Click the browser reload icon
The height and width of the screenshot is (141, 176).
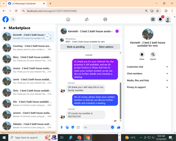tap(16, 11)
